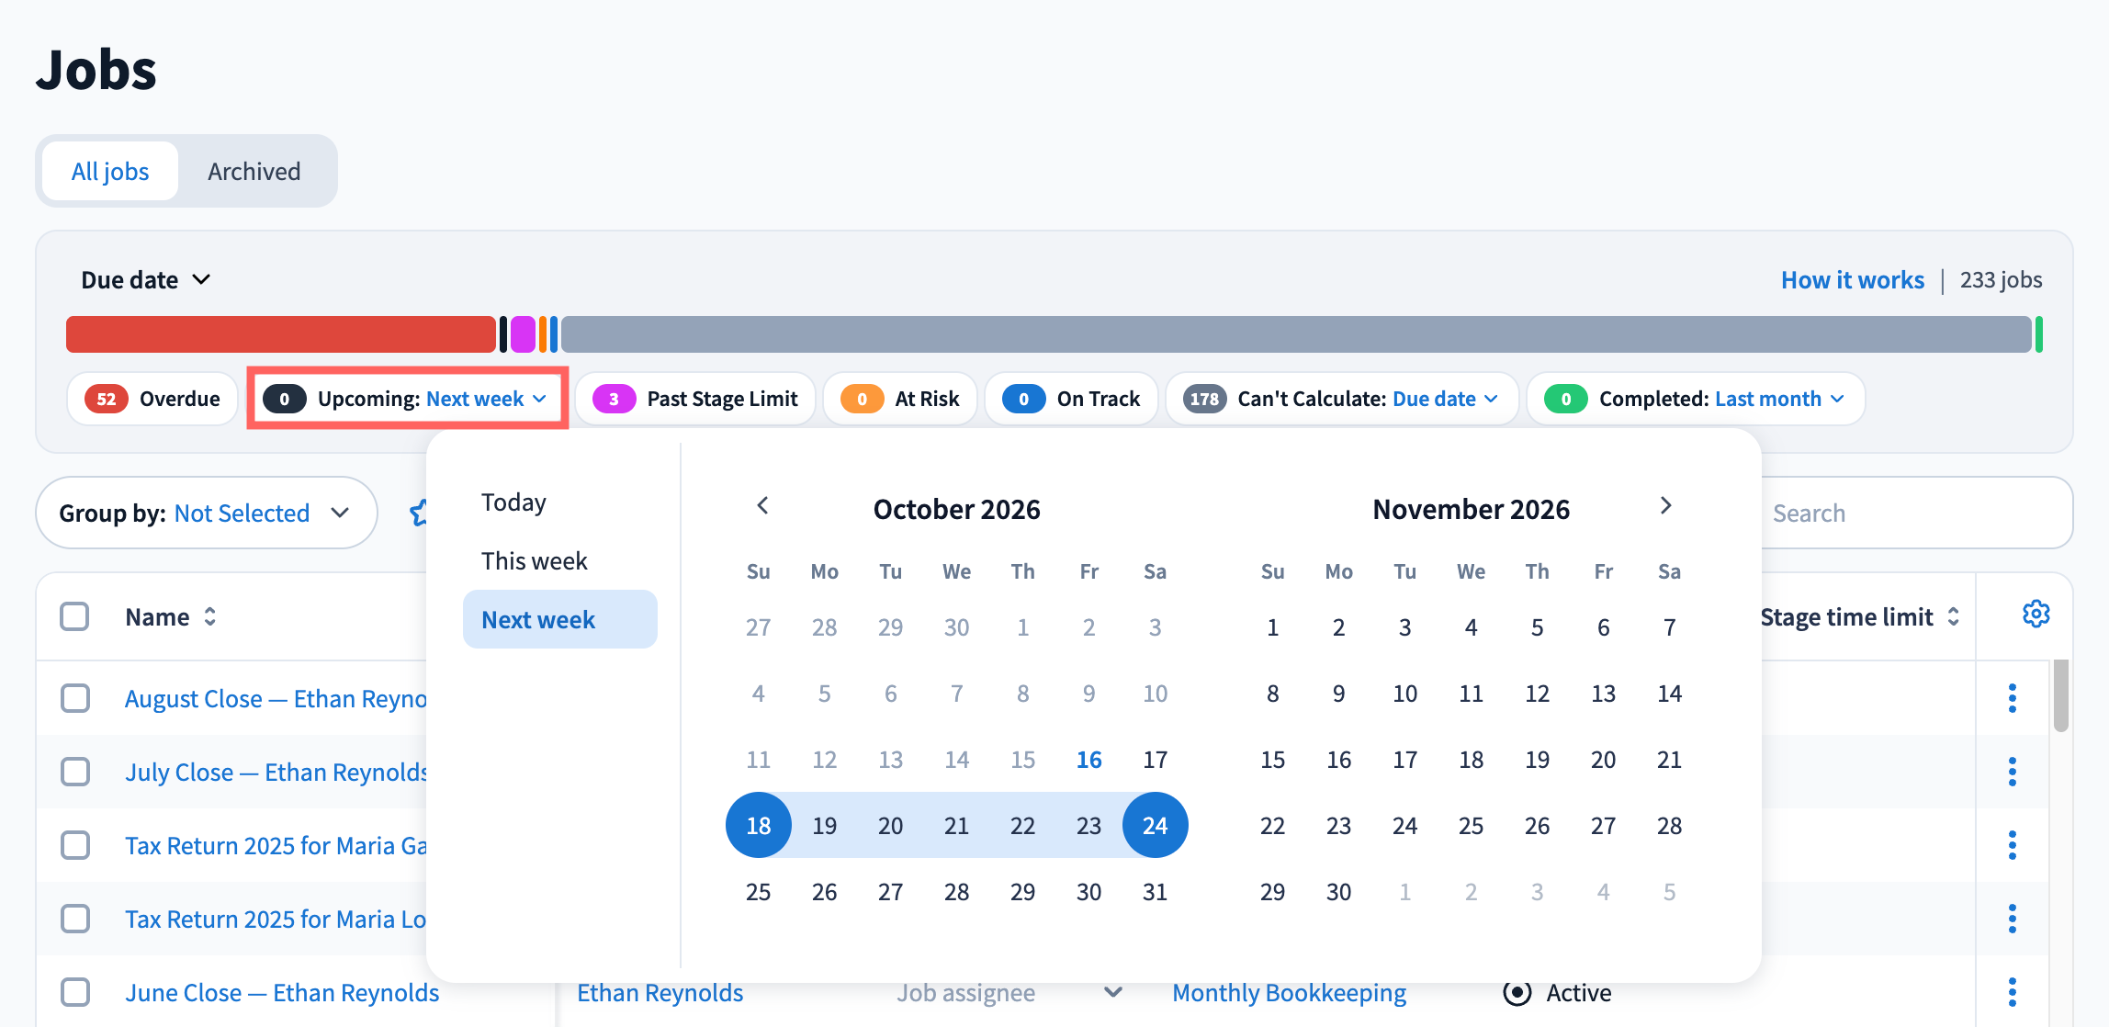The height and width of the screenshot is (1027, 2109).
Task: Switch to the Archived tab
Action: click(x=254, y=171)
